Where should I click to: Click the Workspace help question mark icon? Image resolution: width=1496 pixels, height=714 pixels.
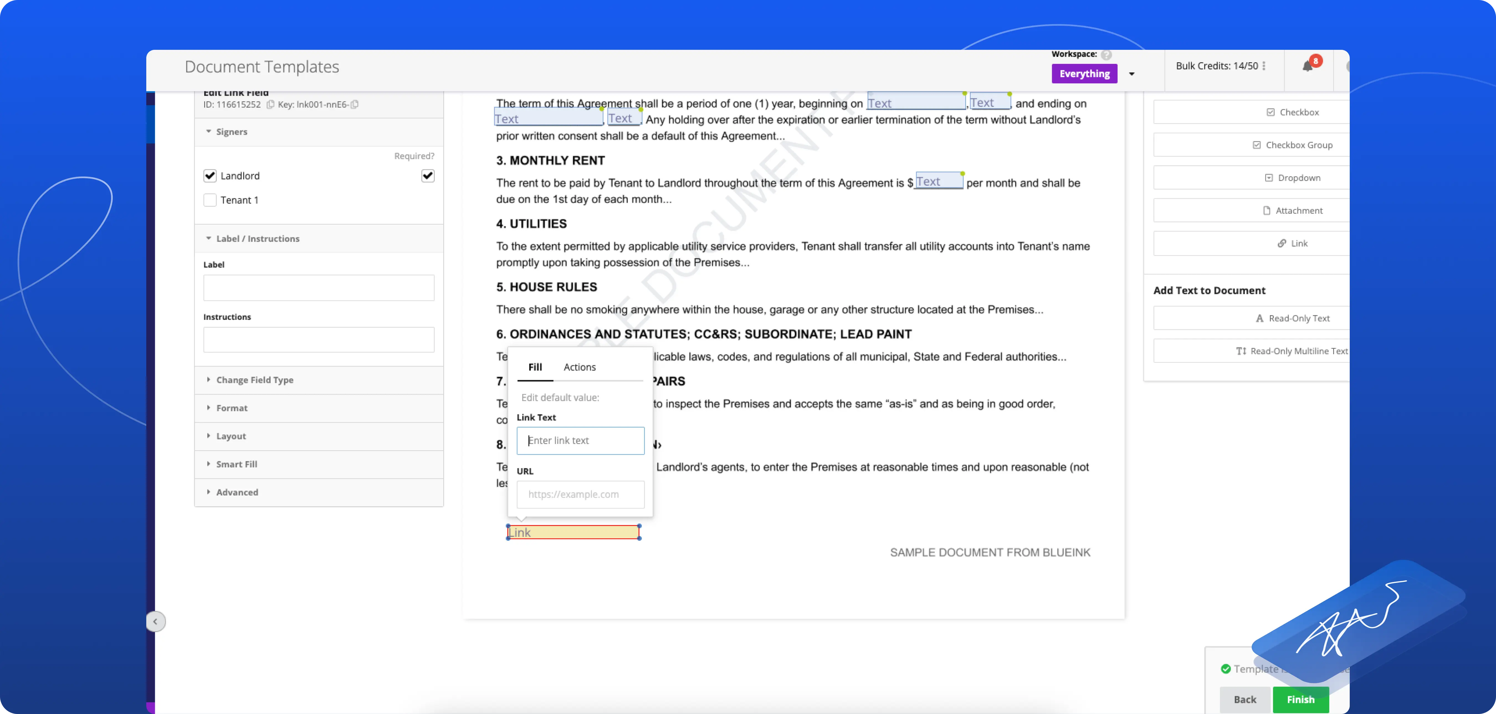pyautogui.click(x=1106, y=55)
